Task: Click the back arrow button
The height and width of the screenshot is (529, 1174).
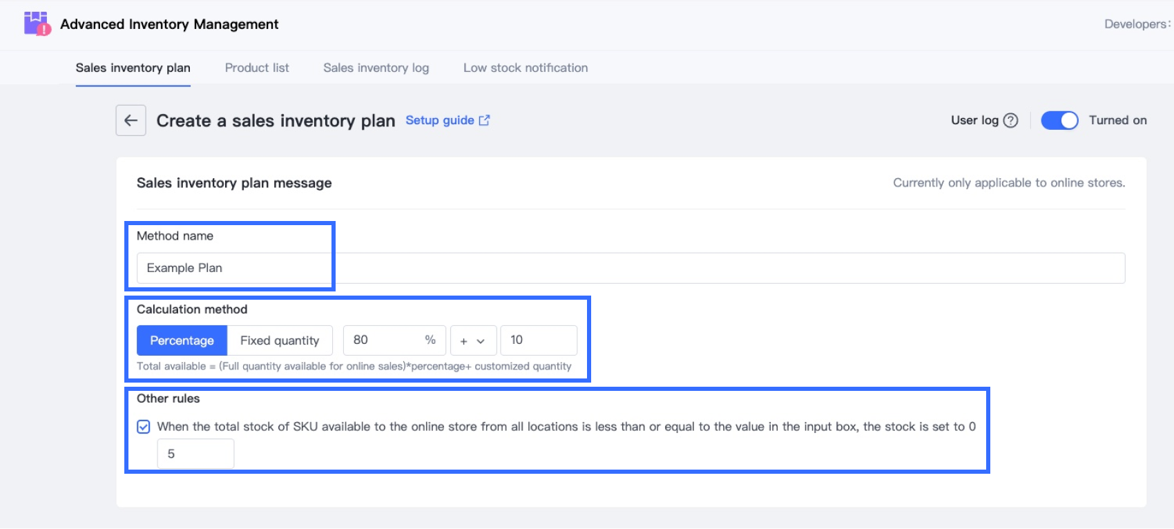Action: [131, 121]
